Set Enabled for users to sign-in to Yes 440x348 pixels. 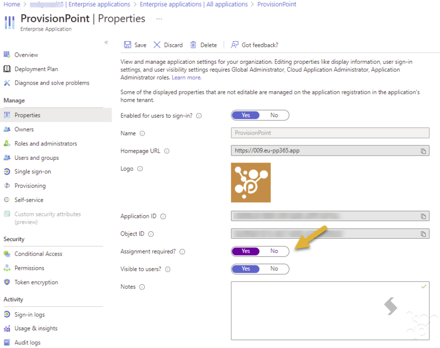(246, 115)
